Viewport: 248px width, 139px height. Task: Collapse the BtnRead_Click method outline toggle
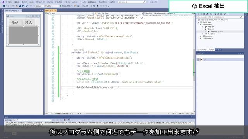[60, 53]
